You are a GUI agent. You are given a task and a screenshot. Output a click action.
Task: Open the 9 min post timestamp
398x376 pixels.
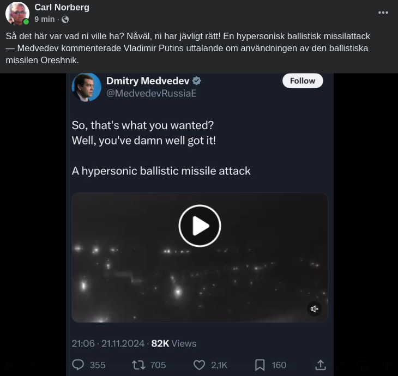[x=44, y=19]
